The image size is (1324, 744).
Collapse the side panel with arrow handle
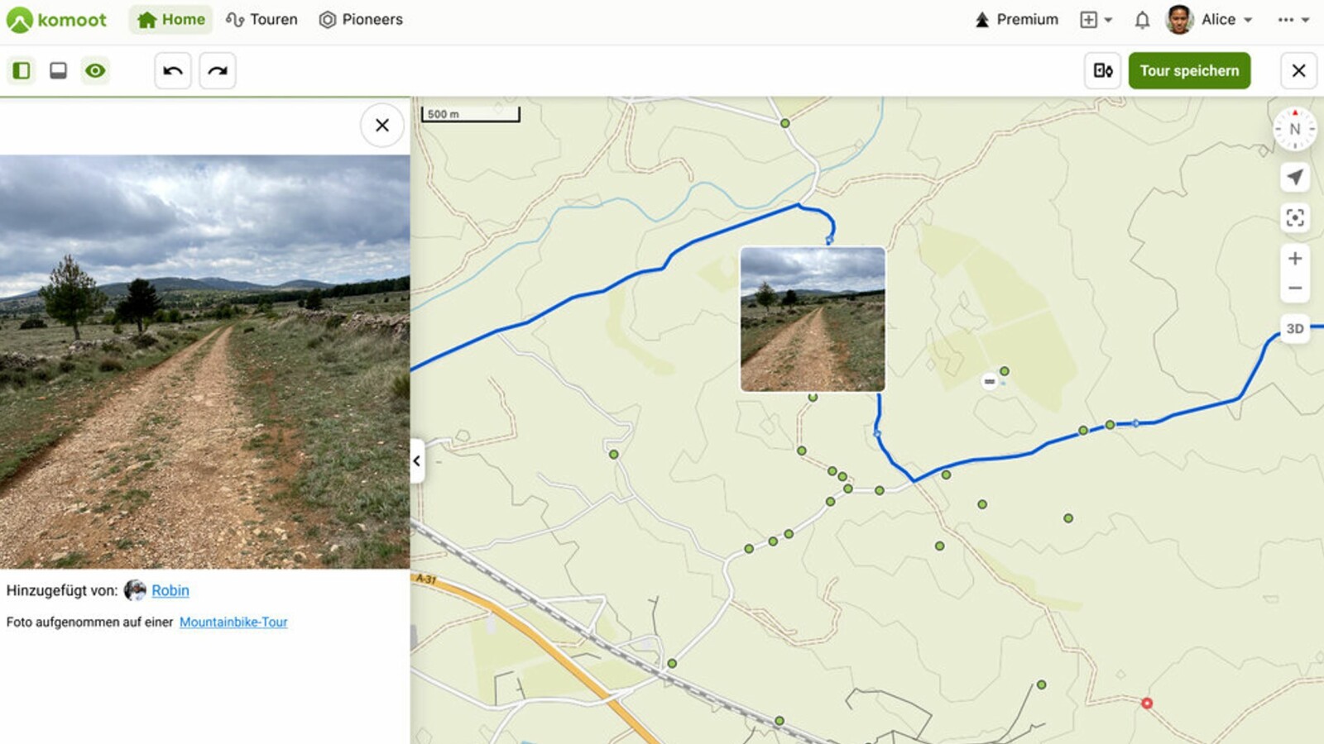coord(417,461)
